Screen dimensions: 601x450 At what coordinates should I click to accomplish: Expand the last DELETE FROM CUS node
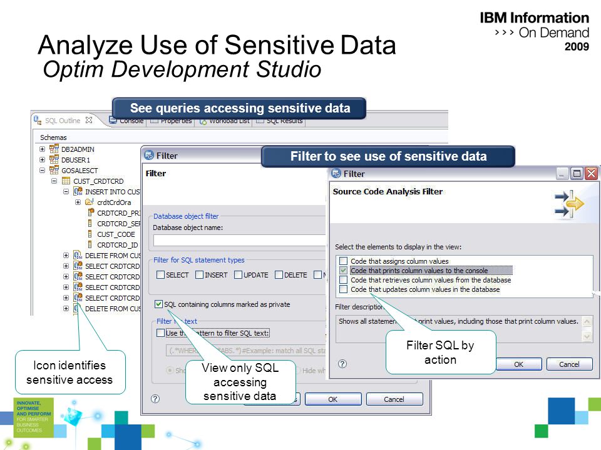66,308
